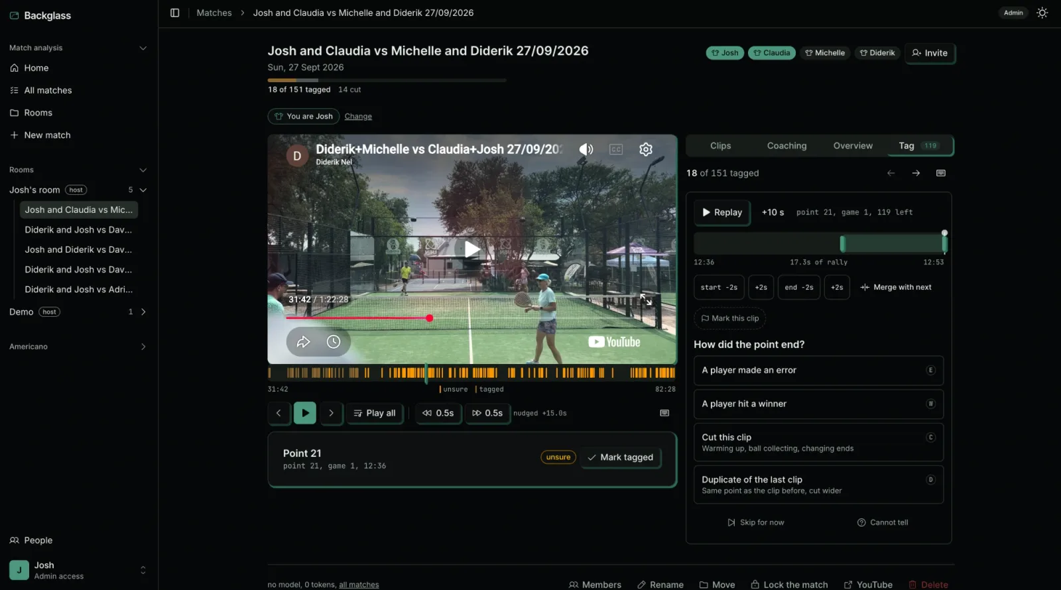Show keyboard shortcuts icon in Tag panel
This screenshot has height=590, width=1061.
click(x=940, y=173)
